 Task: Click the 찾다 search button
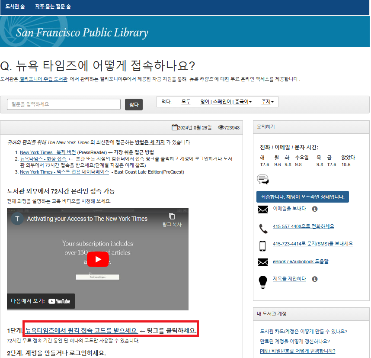point(134,104)
